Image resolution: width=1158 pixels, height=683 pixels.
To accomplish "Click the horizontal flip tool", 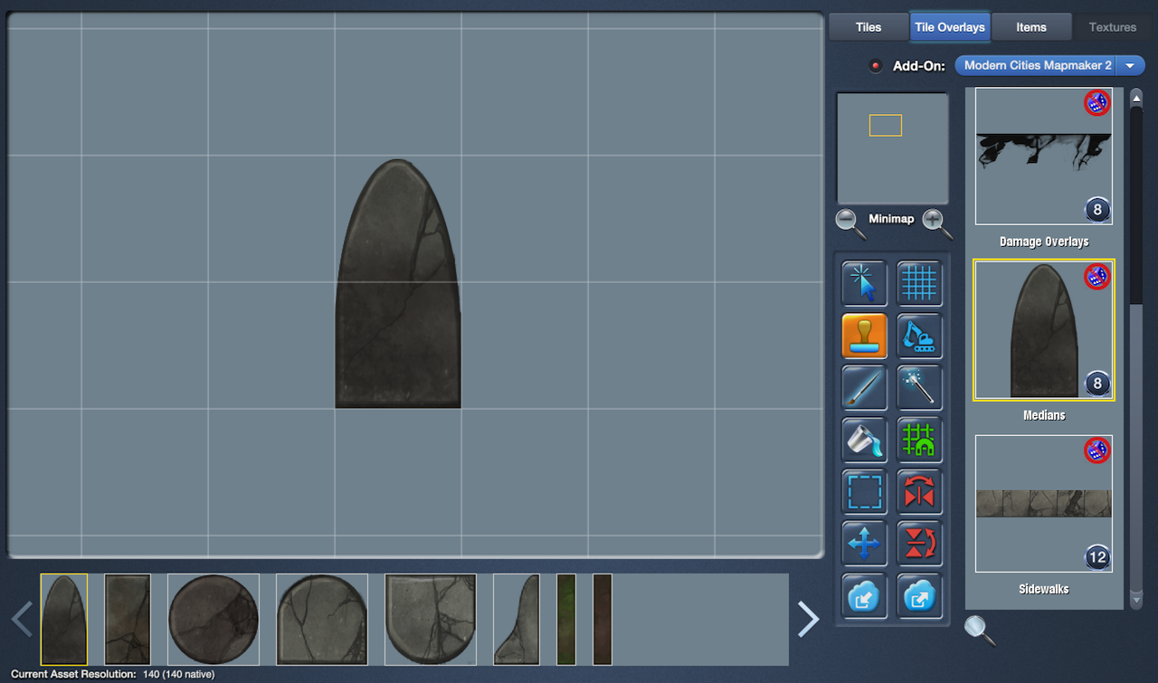I will pyautogui.click(x=919, y=492).
